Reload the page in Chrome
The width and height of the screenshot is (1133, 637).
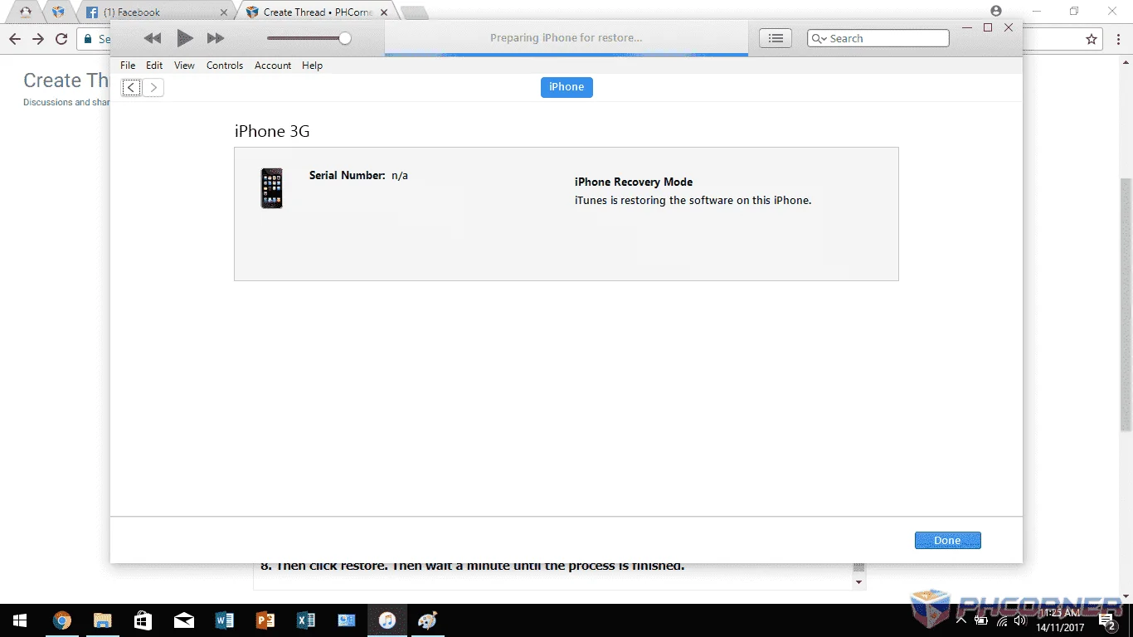61,39
